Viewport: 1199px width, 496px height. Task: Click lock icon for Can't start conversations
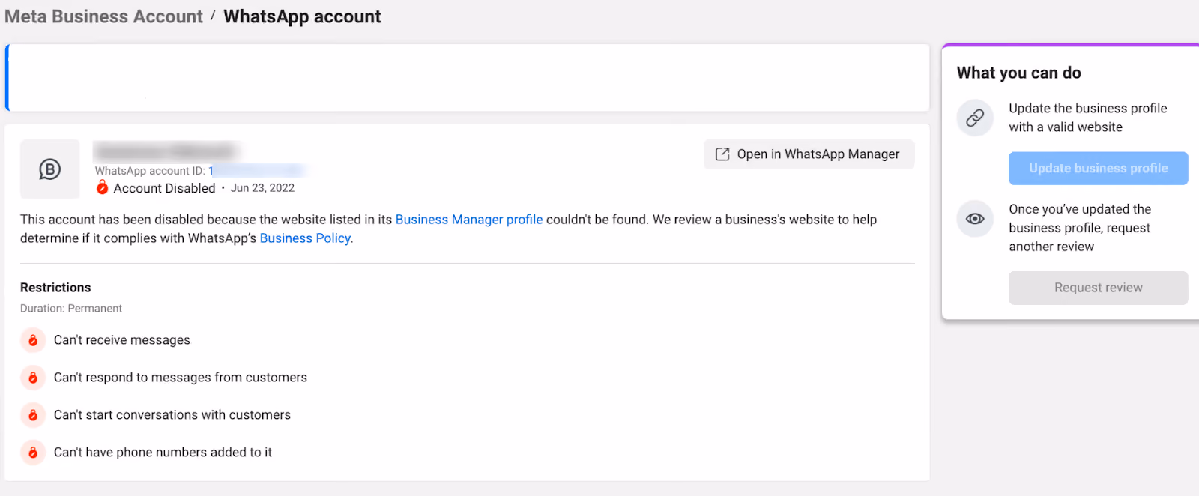33,415
